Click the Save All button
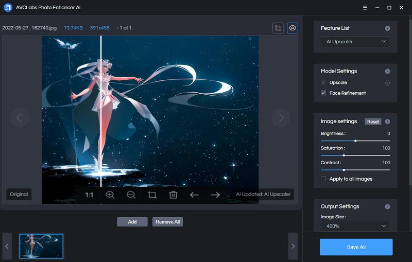This screenshot has width=412, height=262. 356,247
